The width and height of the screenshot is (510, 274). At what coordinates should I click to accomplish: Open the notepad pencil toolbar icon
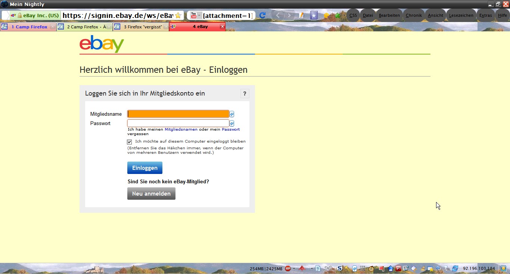(302, 15)
